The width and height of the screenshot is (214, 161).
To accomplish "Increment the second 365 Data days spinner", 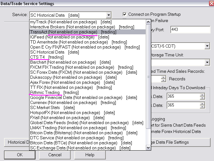I will point(202,104).
